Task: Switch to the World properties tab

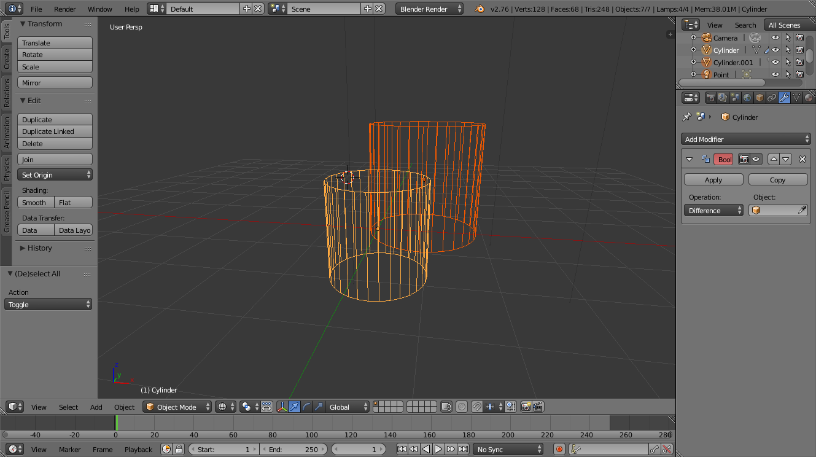Action: [x=747, y=97]
